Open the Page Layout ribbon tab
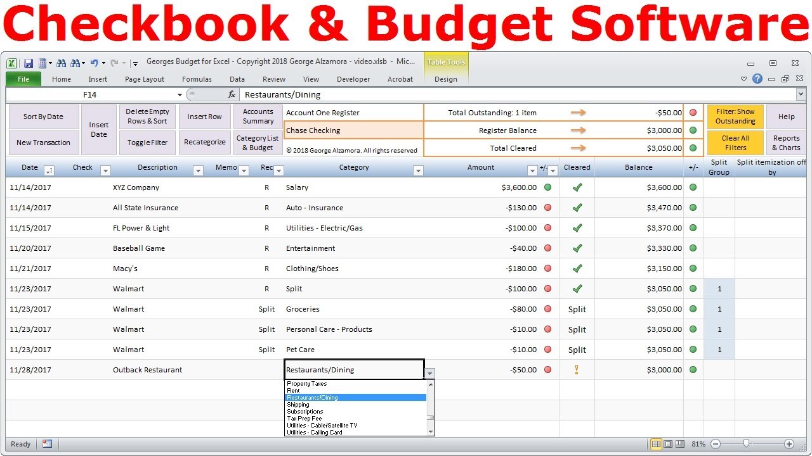 pos(145,79)
